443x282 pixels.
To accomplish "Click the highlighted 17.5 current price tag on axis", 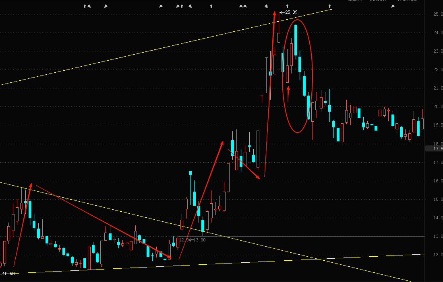I will 434,149.
